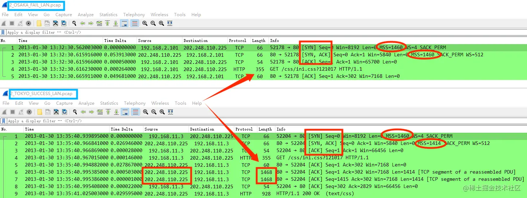Select OSAKA packet 4 GET /css/ini.css row

pyautogui.click(x=263, y=69)
